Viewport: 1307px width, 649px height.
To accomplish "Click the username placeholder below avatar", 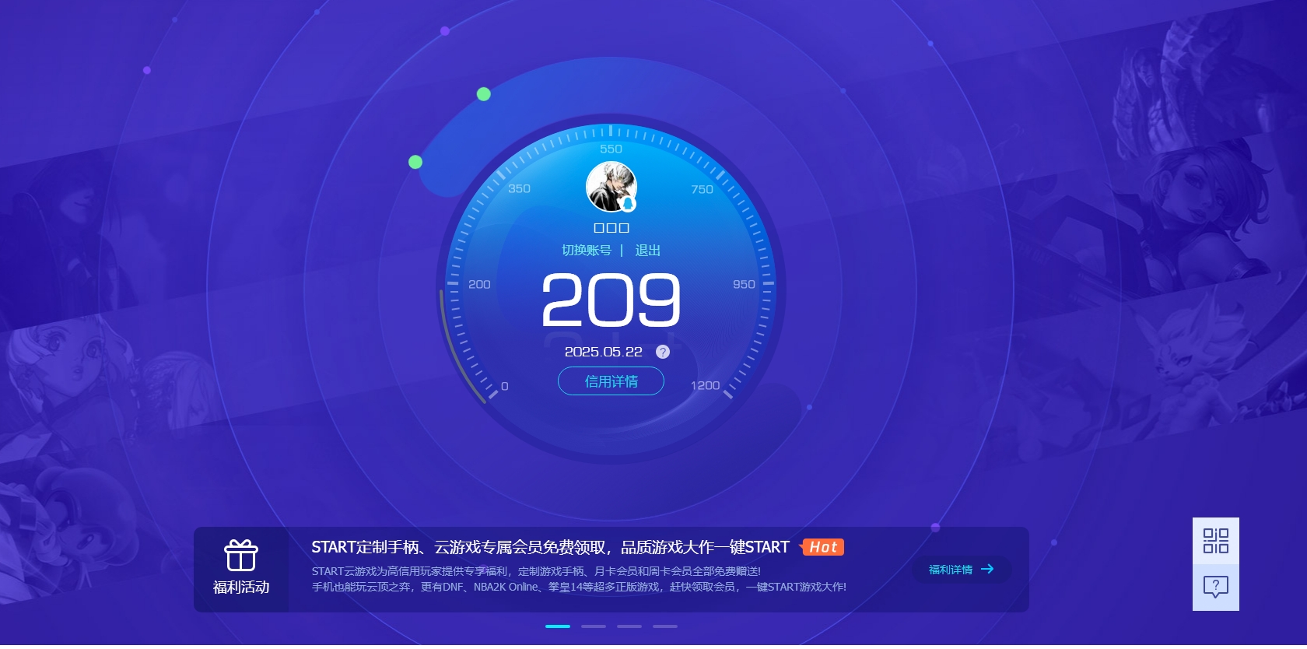I will (x=611, y=228).
